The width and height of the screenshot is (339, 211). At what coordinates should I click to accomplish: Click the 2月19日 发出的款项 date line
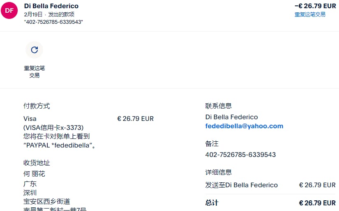point(49,14)
